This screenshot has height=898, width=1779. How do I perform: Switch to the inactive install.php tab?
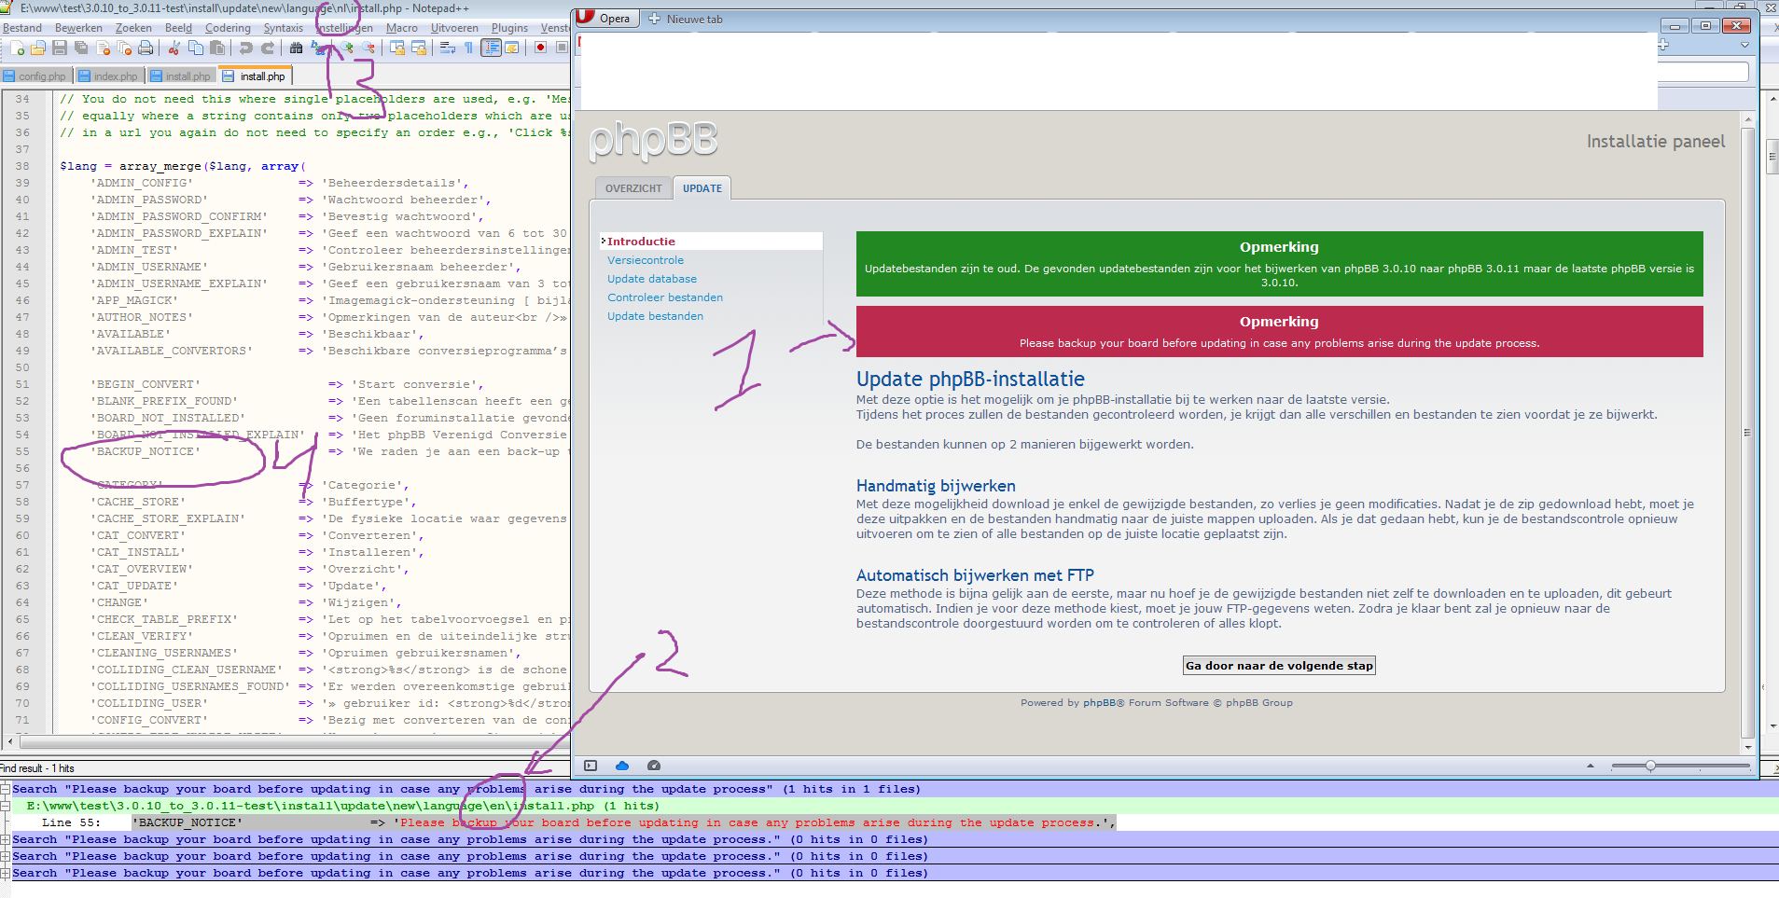(181, 76)
